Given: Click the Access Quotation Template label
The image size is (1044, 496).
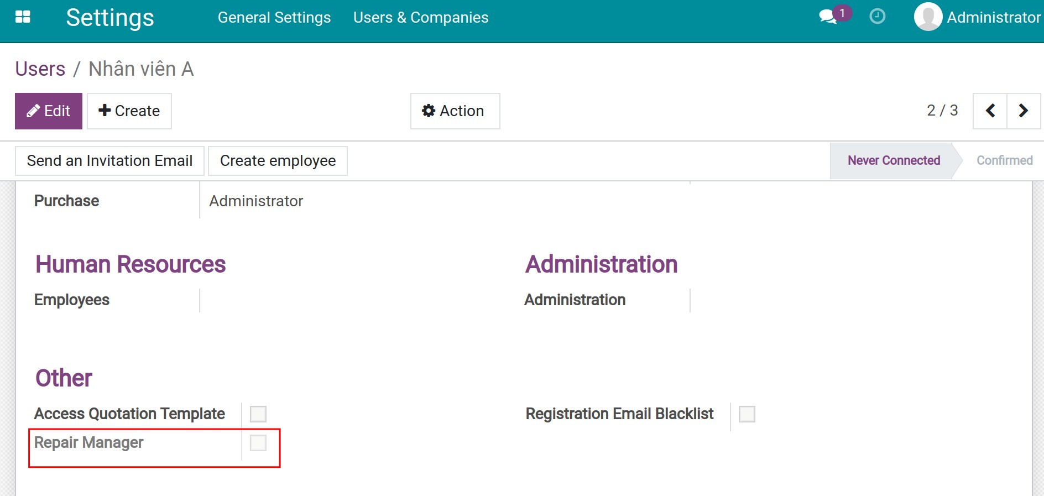Looking at the screenshot, I should tap(129, 414).
